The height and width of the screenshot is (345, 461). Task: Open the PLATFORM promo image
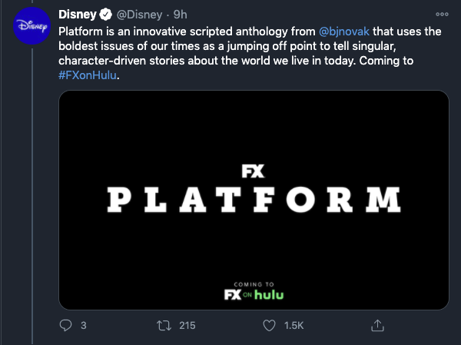254,200
